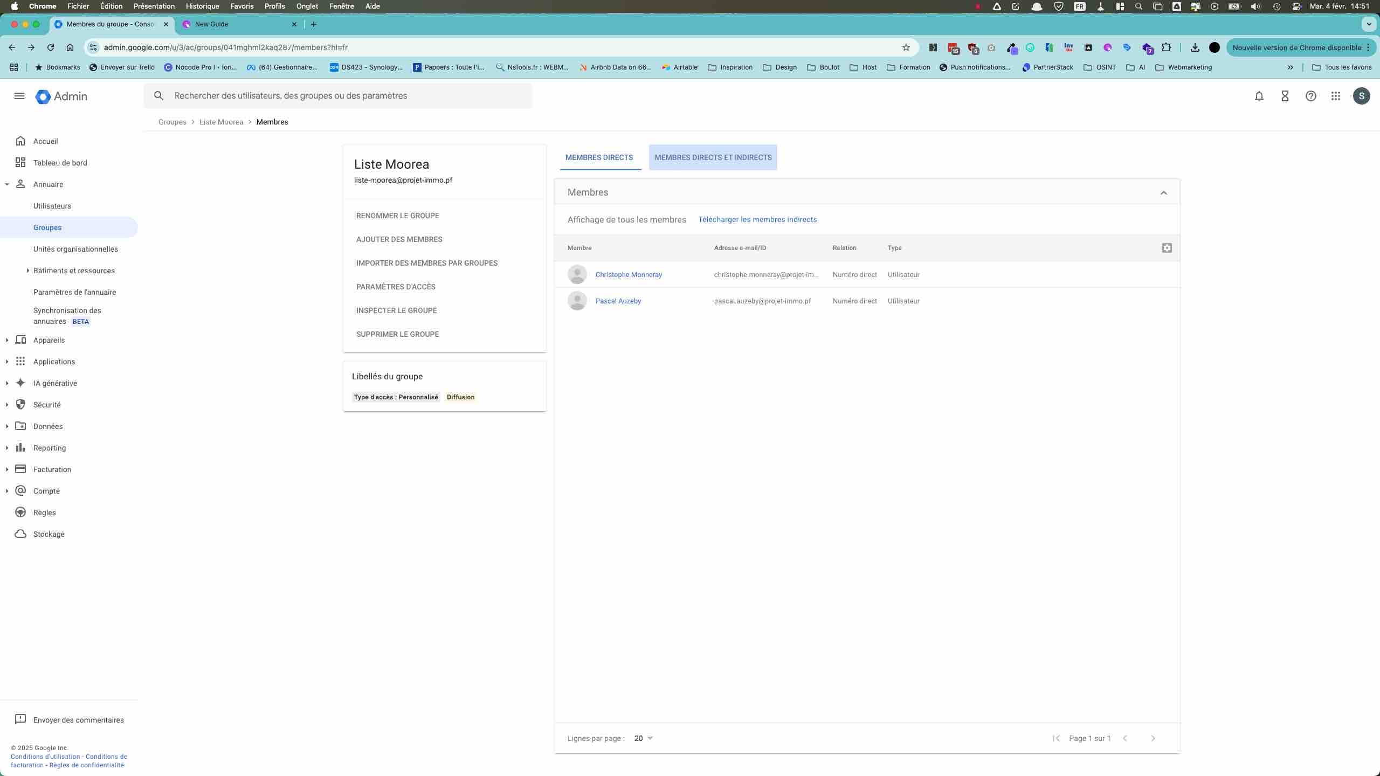The height and width of the screenshot is (776, 1380).
Task: Open the column settings gear icon
Action: click(x=1167, y=248)
